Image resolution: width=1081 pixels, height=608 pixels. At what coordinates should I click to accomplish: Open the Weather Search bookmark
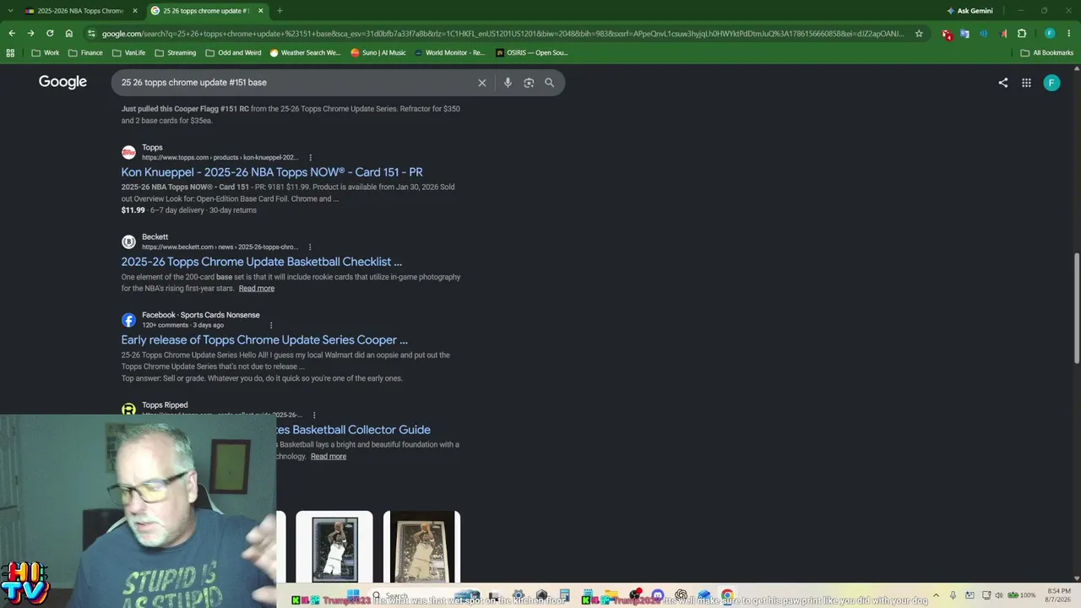(x=305, y=52)
